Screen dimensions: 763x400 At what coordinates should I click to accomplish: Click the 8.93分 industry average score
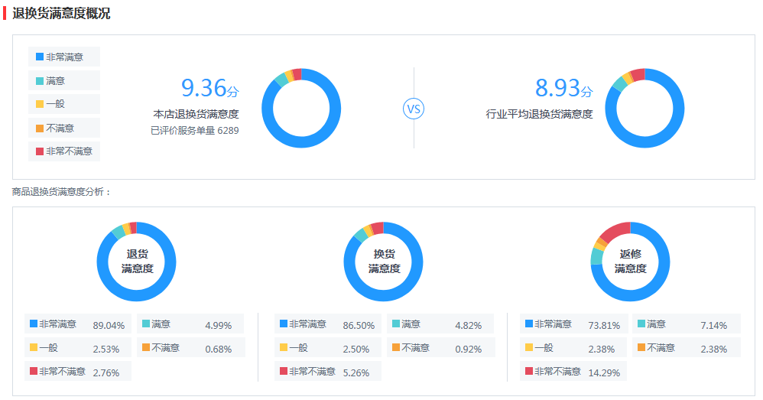(x=563, y=88)
